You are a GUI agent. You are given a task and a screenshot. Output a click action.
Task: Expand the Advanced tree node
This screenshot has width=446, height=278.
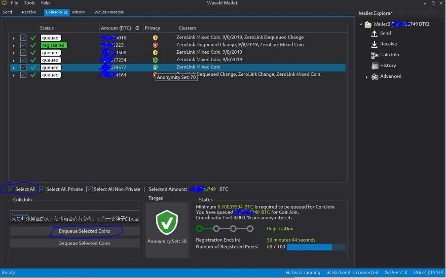(367, 77)
